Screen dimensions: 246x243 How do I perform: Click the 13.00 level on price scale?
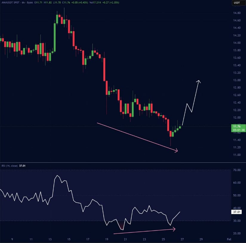(237, 80)
